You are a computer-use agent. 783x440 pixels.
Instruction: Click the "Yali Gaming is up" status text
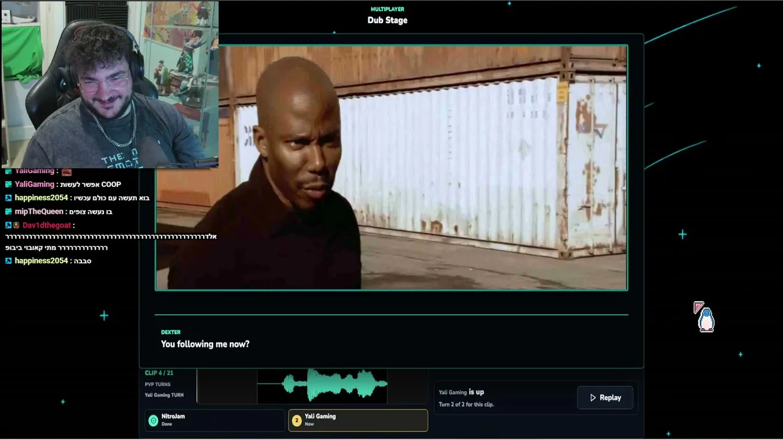pyautogui.click(x=461, y=392)
